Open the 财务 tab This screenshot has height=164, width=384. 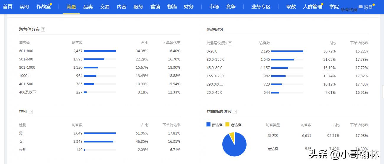click(x=189, y=6)
